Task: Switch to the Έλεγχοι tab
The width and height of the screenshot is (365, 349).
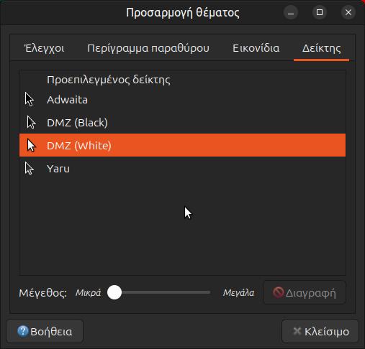Action: coord(45,48)
